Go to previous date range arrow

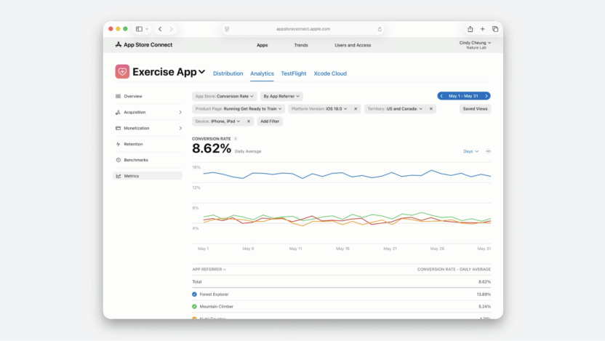(441, 96)
